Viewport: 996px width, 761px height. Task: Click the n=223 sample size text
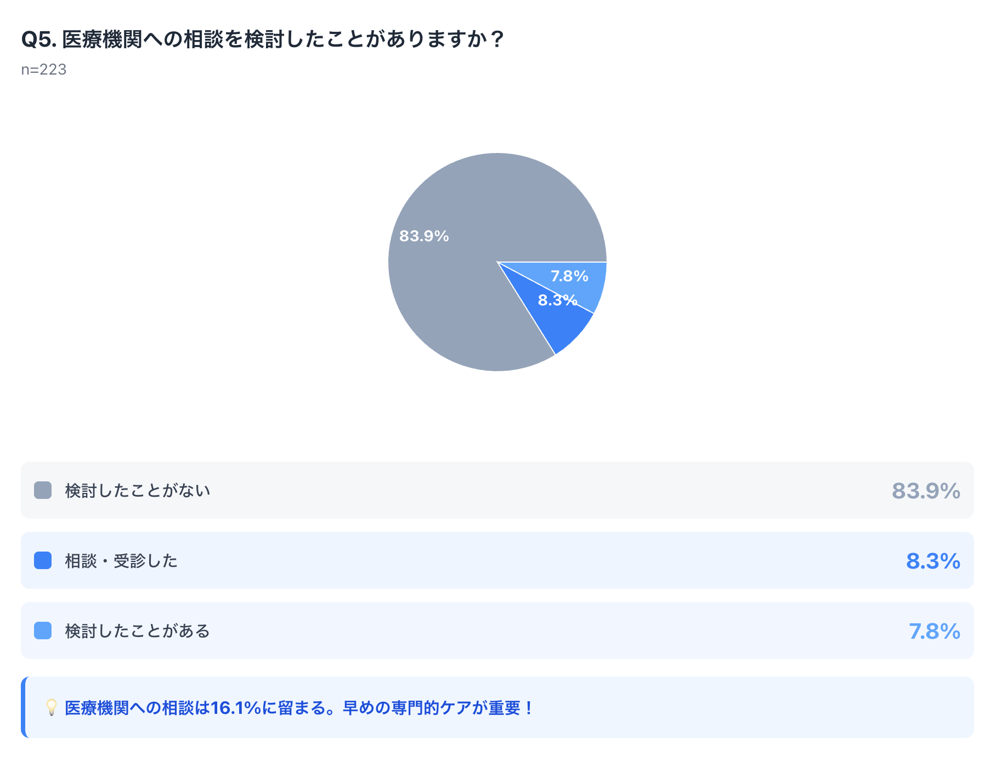click(44, 70)
